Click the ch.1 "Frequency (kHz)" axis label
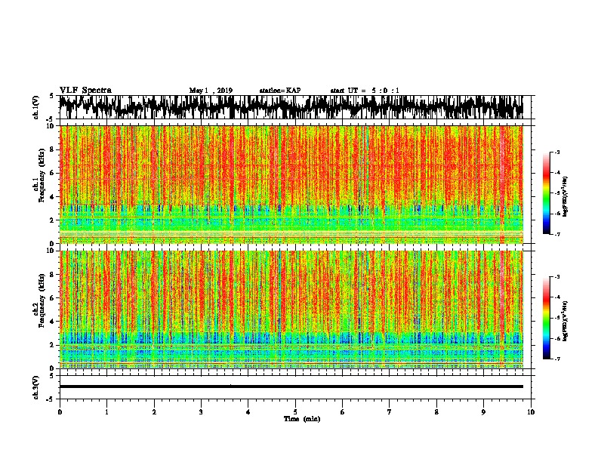This screenshot has height=462, width=598. 42,174
